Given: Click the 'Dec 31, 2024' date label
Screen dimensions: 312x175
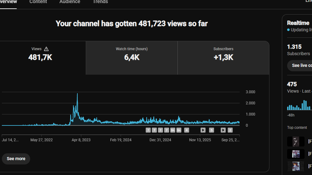Looking at the screenshot, I should (x=160, y=140).
